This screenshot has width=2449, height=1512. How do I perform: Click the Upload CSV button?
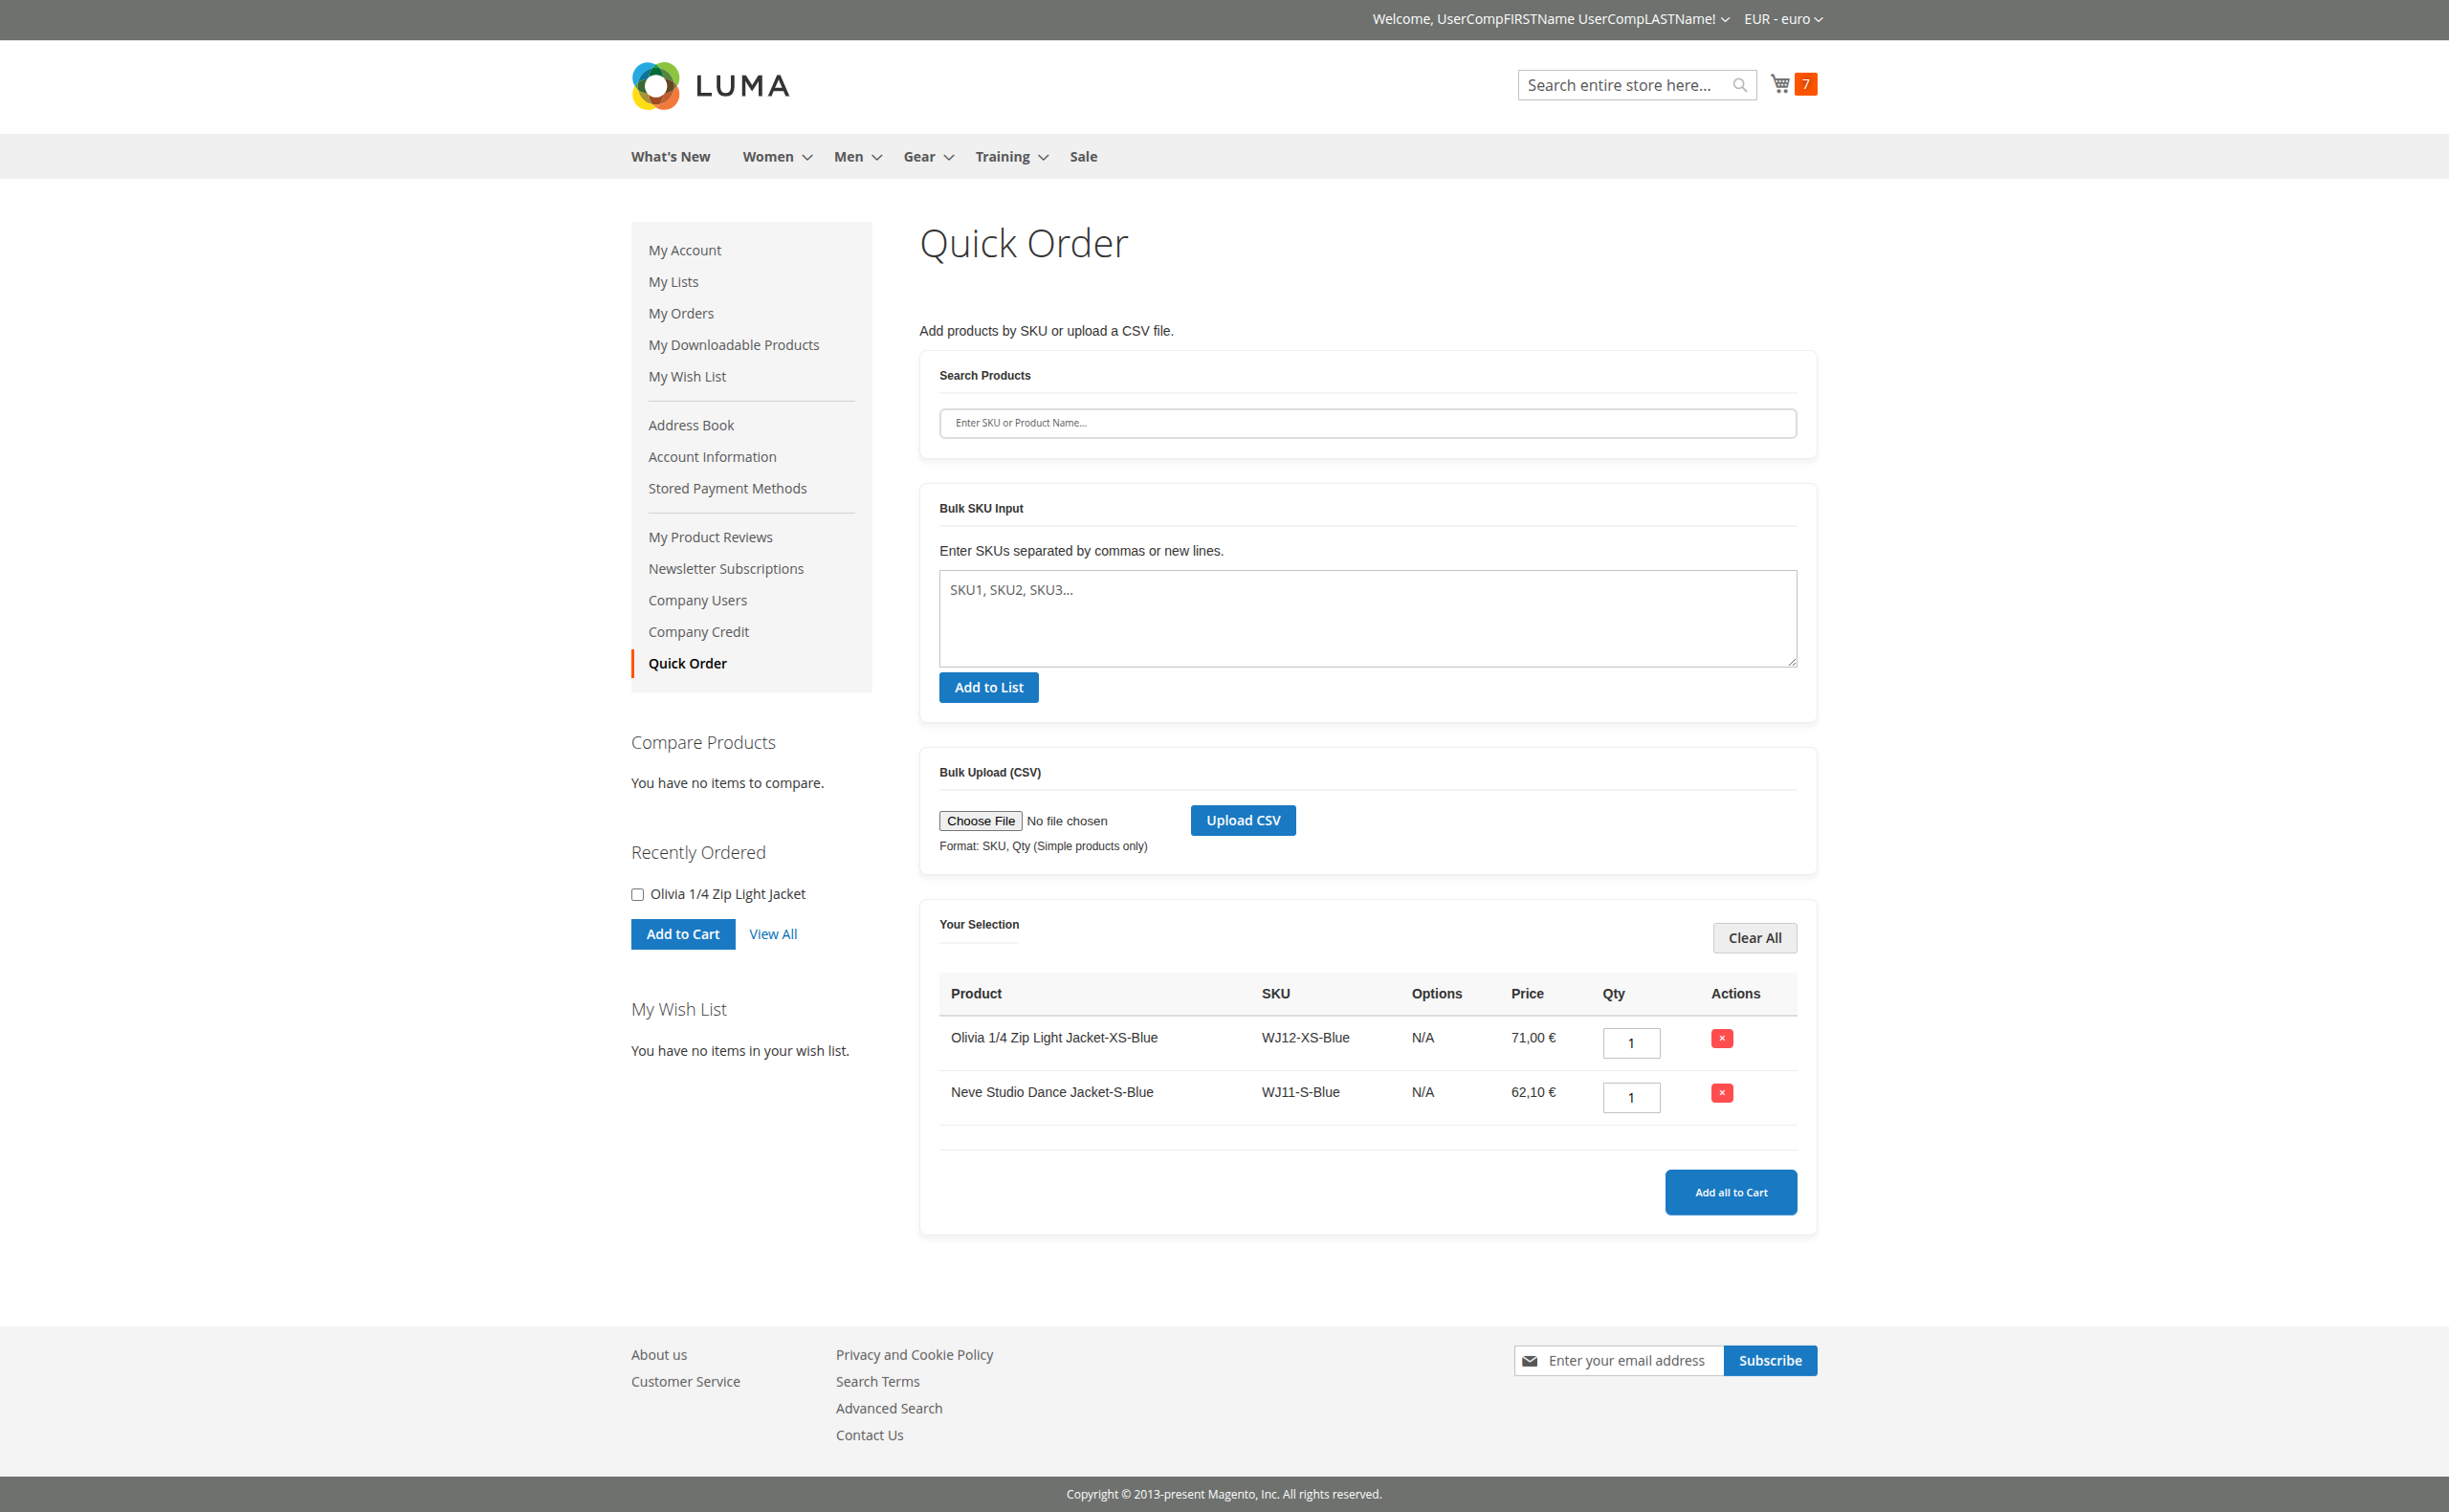pos(1242,820)
